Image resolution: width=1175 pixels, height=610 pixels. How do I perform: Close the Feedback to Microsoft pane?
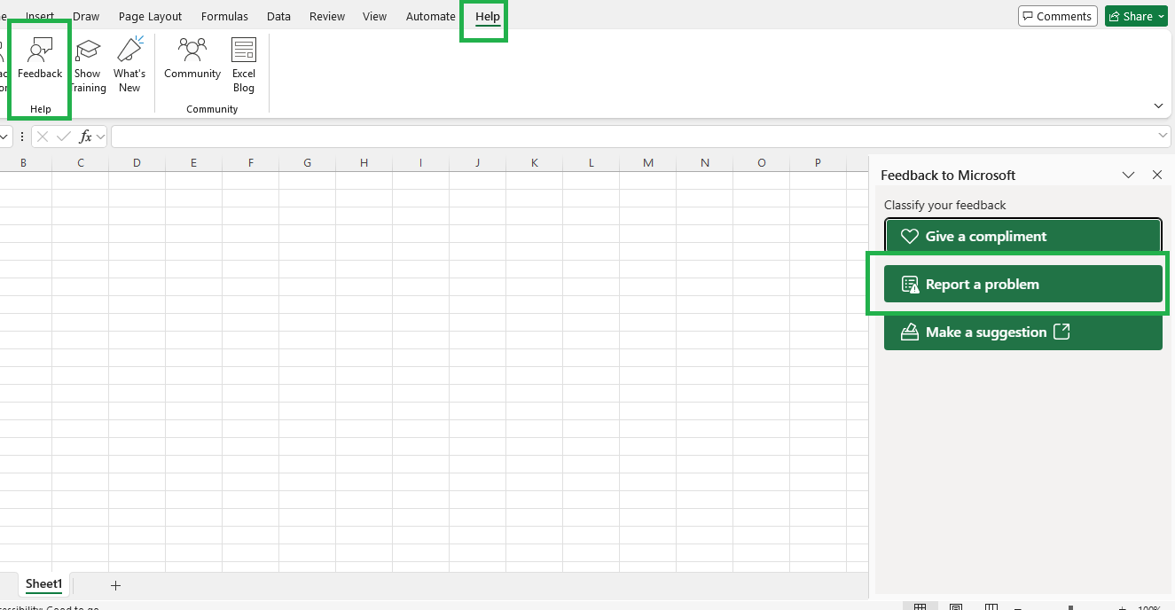click(1156, 175)
